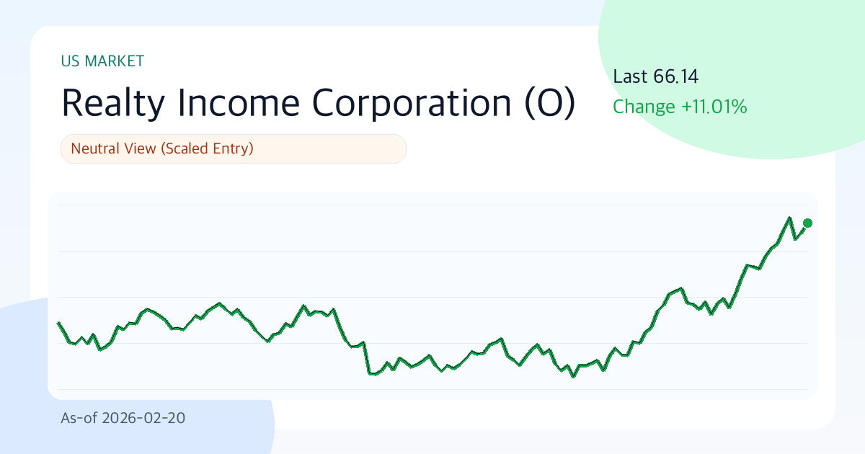Viewport: 865px width, 454px height.
Task: Click the top horizontal gridline of the chart
Action: tap(432, 205)
